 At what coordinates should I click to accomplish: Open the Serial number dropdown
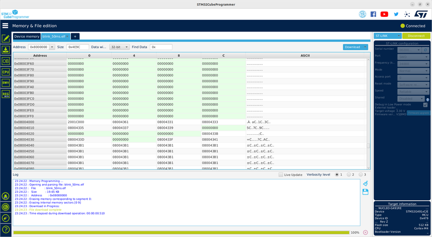(409, 50)
